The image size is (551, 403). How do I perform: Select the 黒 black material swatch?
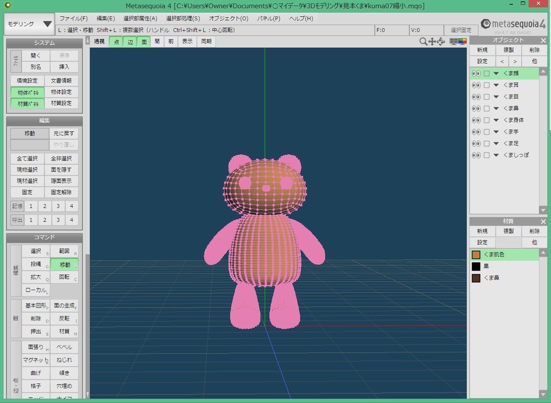pos(476,266)
